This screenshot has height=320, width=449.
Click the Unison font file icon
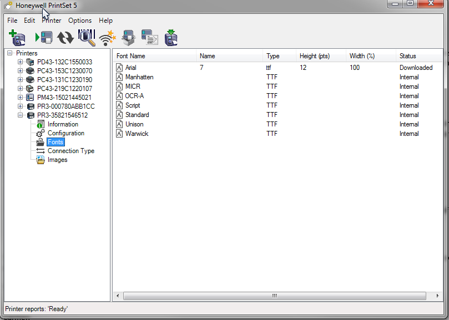119,124
